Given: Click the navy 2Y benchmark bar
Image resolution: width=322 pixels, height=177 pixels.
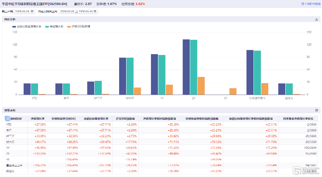Looking at the screenshot, I should (186, 67).
